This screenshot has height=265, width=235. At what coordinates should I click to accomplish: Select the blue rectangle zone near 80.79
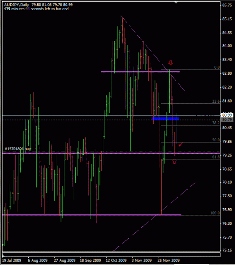(x=165, y=119)
